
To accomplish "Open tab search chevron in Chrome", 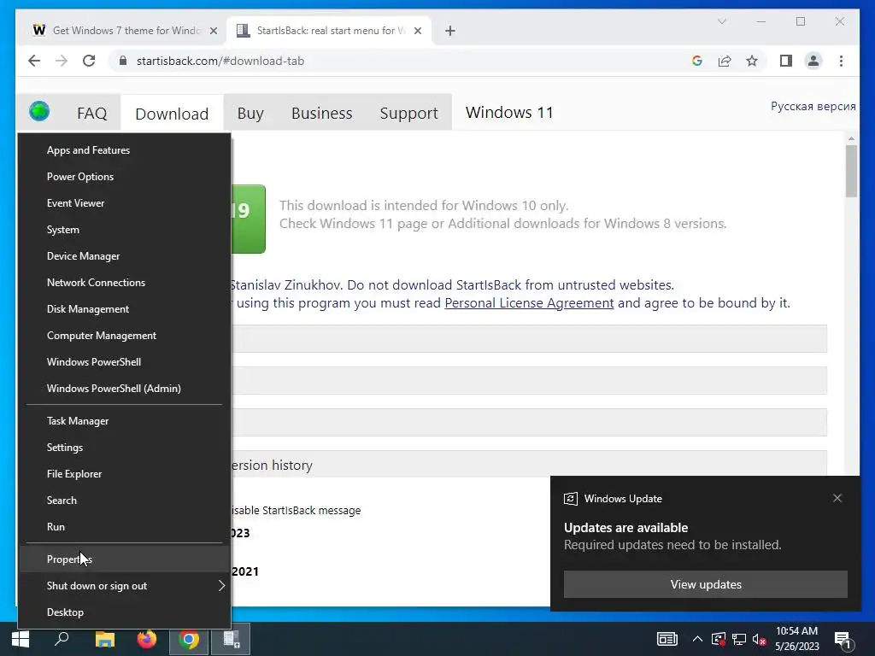I will click(x=721, y=21).
